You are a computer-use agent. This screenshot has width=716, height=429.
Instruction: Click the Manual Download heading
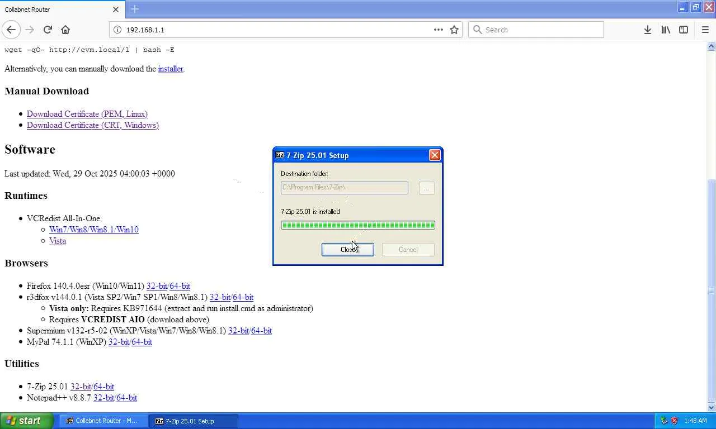(x=46, y=91)
